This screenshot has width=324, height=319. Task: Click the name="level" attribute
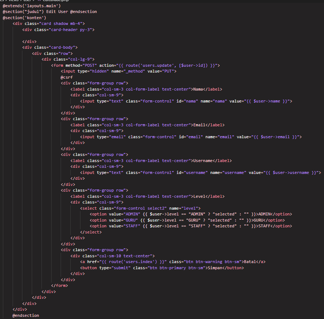click(x=184, y=209)
